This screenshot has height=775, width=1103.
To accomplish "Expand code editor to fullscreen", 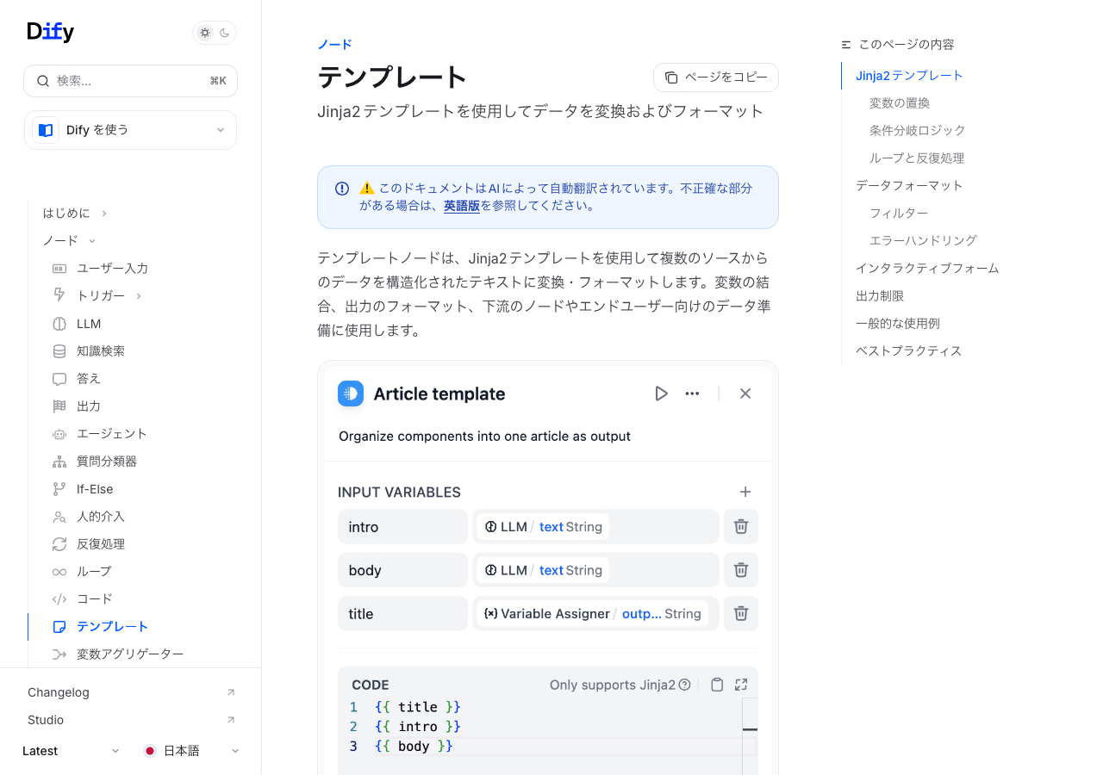I will (741, 685).
